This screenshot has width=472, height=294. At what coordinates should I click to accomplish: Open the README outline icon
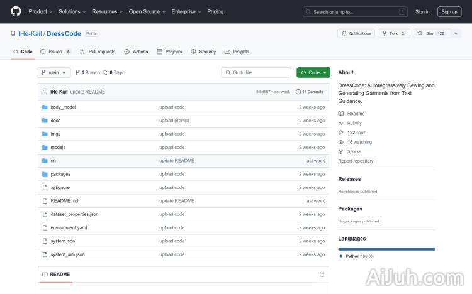pyautogui.click(x=322, y=275)
